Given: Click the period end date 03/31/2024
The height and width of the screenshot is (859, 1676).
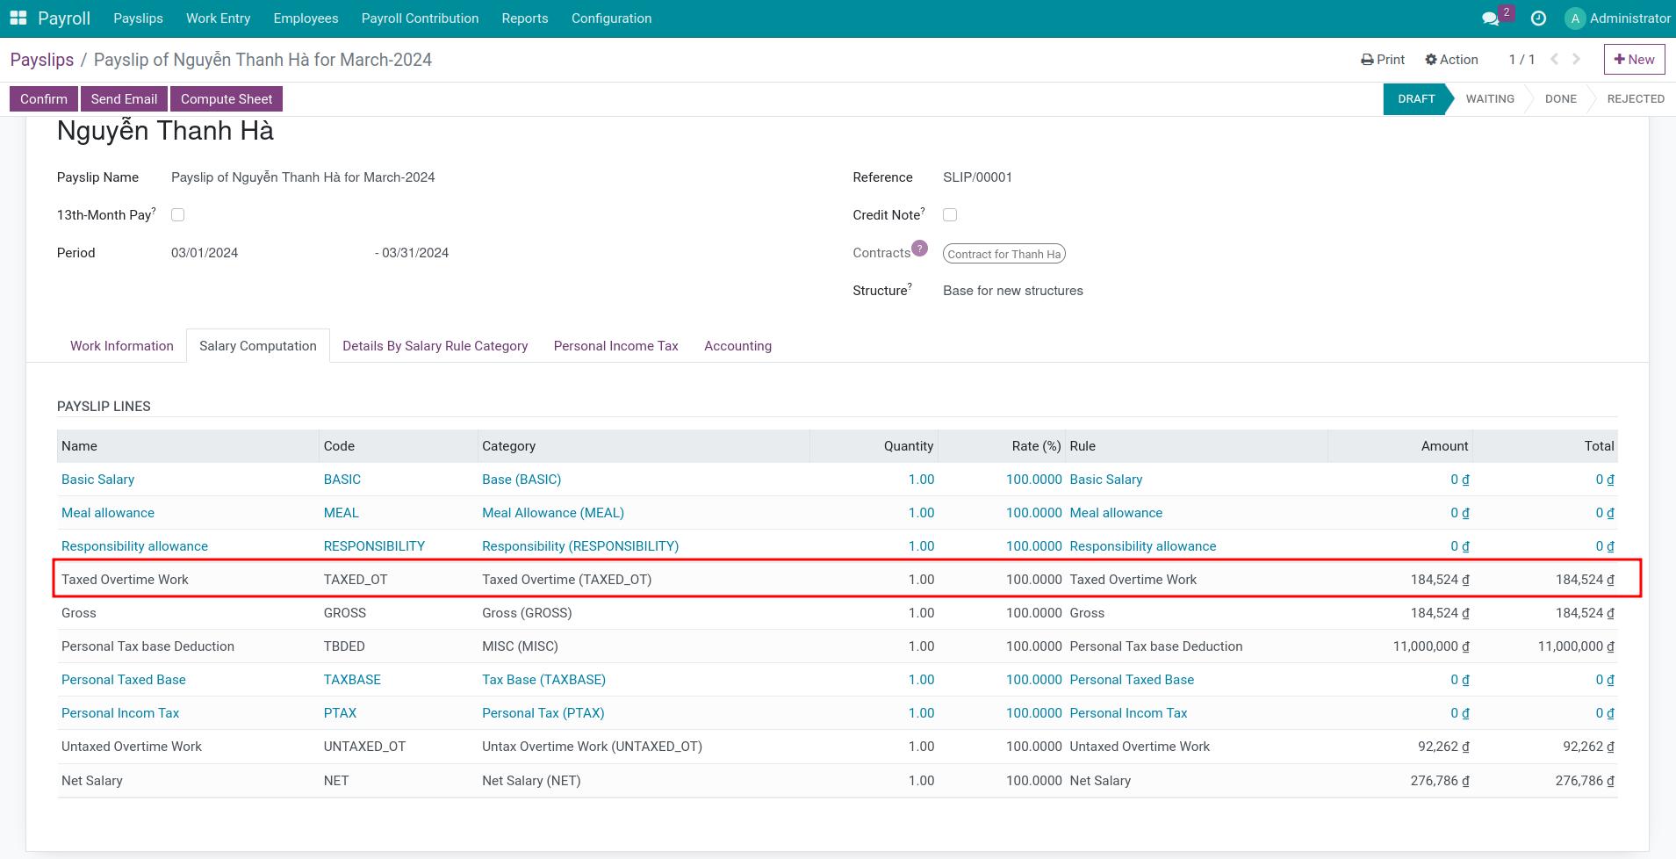Looking at the screenshot, I should 415,253.
